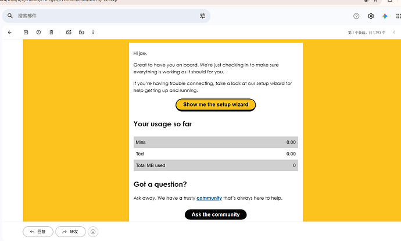
Task: Forward this email
Action: [x=70, y=232]
